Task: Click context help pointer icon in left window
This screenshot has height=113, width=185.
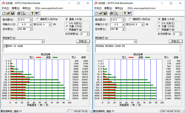Action: click(37, 13)
